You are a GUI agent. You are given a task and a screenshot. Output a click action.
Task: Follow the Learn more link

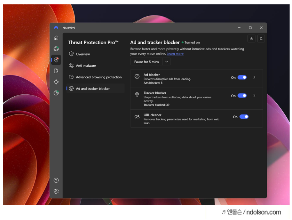175,54
